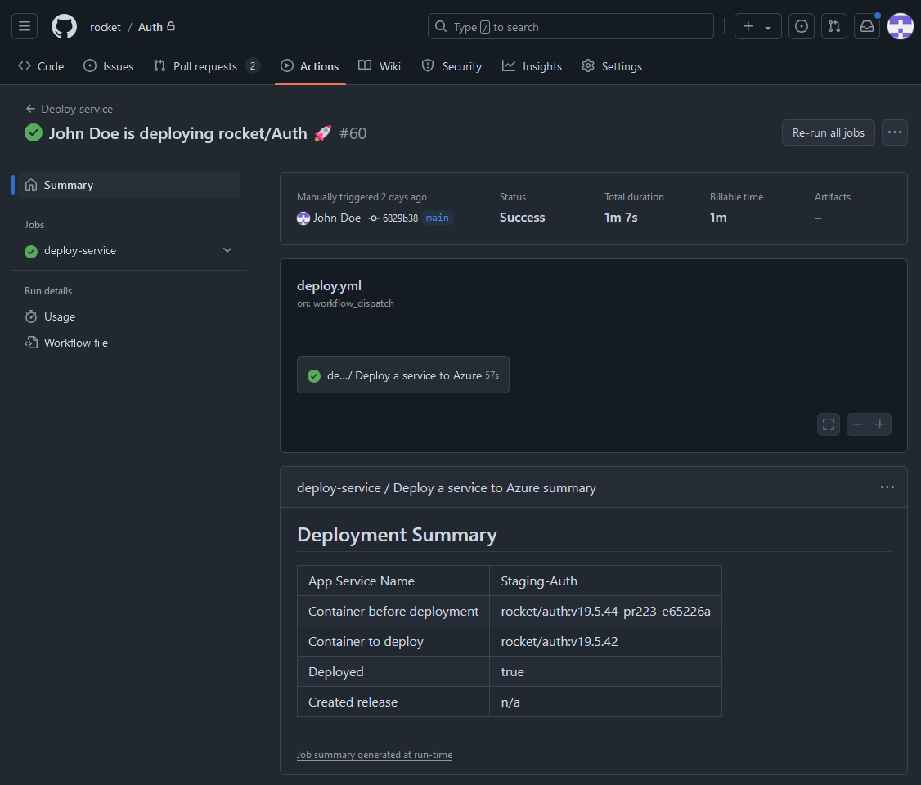This screenshot has width=921, height=785.
Task: Open John Doe's profile link
Action: [336, 218]
